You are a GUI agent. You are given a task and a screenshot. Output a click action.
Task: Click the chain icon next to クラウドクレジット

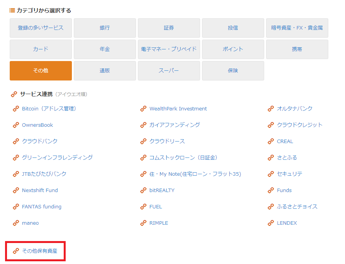pyautogui.click(x=271, y=125)
